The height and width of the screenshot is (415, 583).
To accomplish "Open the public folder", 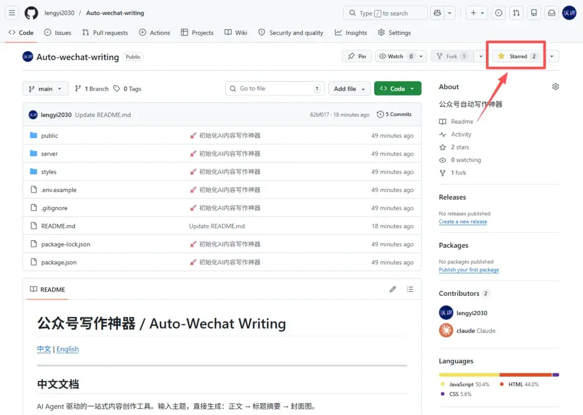I will click(50, 136).
